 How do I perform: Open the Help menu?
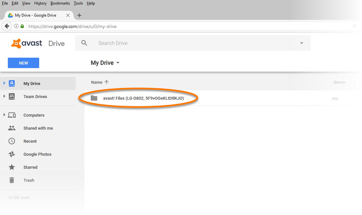point(91,3)
